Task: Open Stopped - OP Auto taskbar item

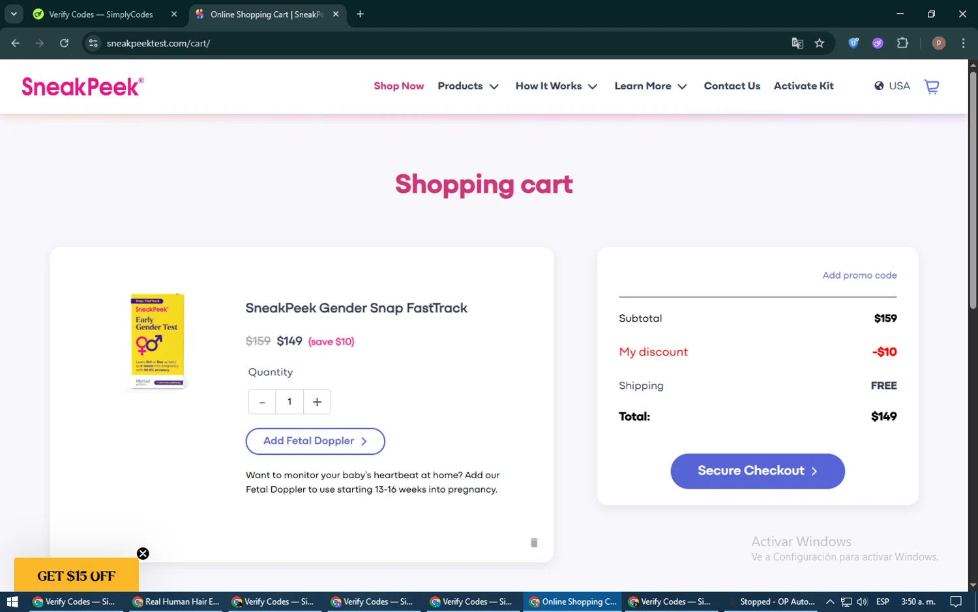Action: (x=772, y=602)
